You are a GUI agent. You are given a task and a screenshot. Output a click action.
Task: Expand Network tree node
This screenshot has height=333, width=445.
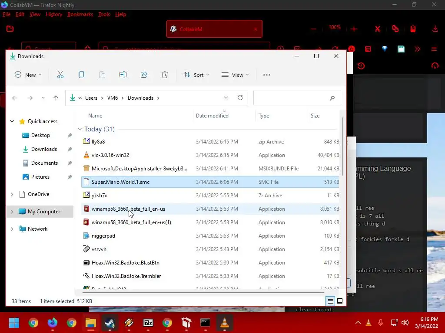coord(12,229)
